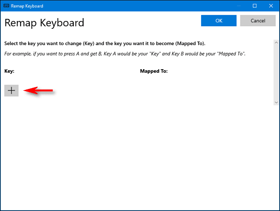The height and width of the screenshot is (211, 280).
Task: Click the keyboard icon in the title bar
Action: [x=7, y=6]
